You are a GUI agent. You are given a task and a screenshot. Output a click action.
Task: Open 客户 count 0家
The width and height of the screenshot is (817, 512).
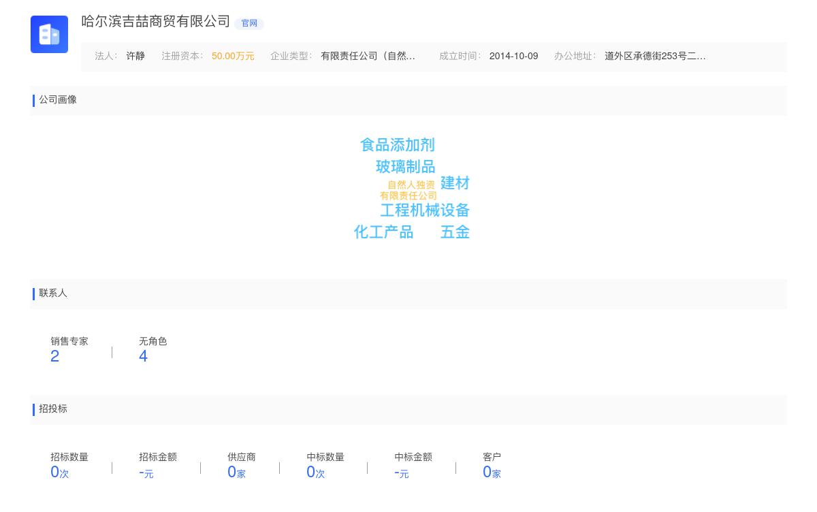coord(492,473)
